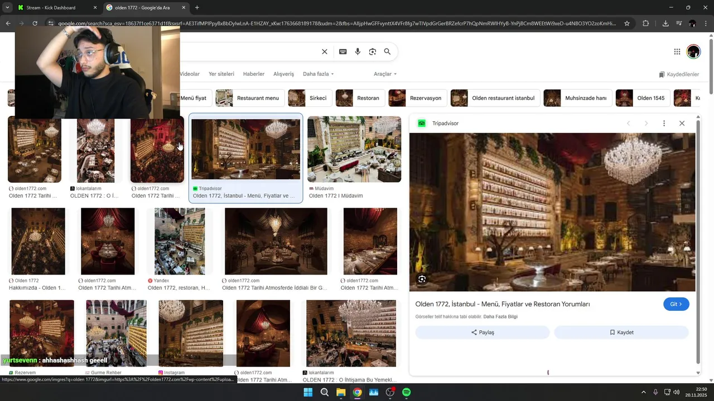Viewport: 714px width, 401px height.
Task: Open Chrome downloads
Action: coord(665,23)
